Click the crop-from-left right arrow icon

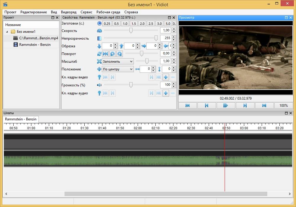(x=144, y=46)
